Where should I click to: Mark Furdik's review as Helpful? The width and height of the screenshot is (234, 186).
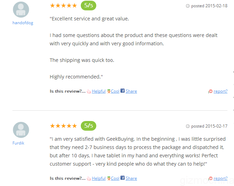(98, 178)
